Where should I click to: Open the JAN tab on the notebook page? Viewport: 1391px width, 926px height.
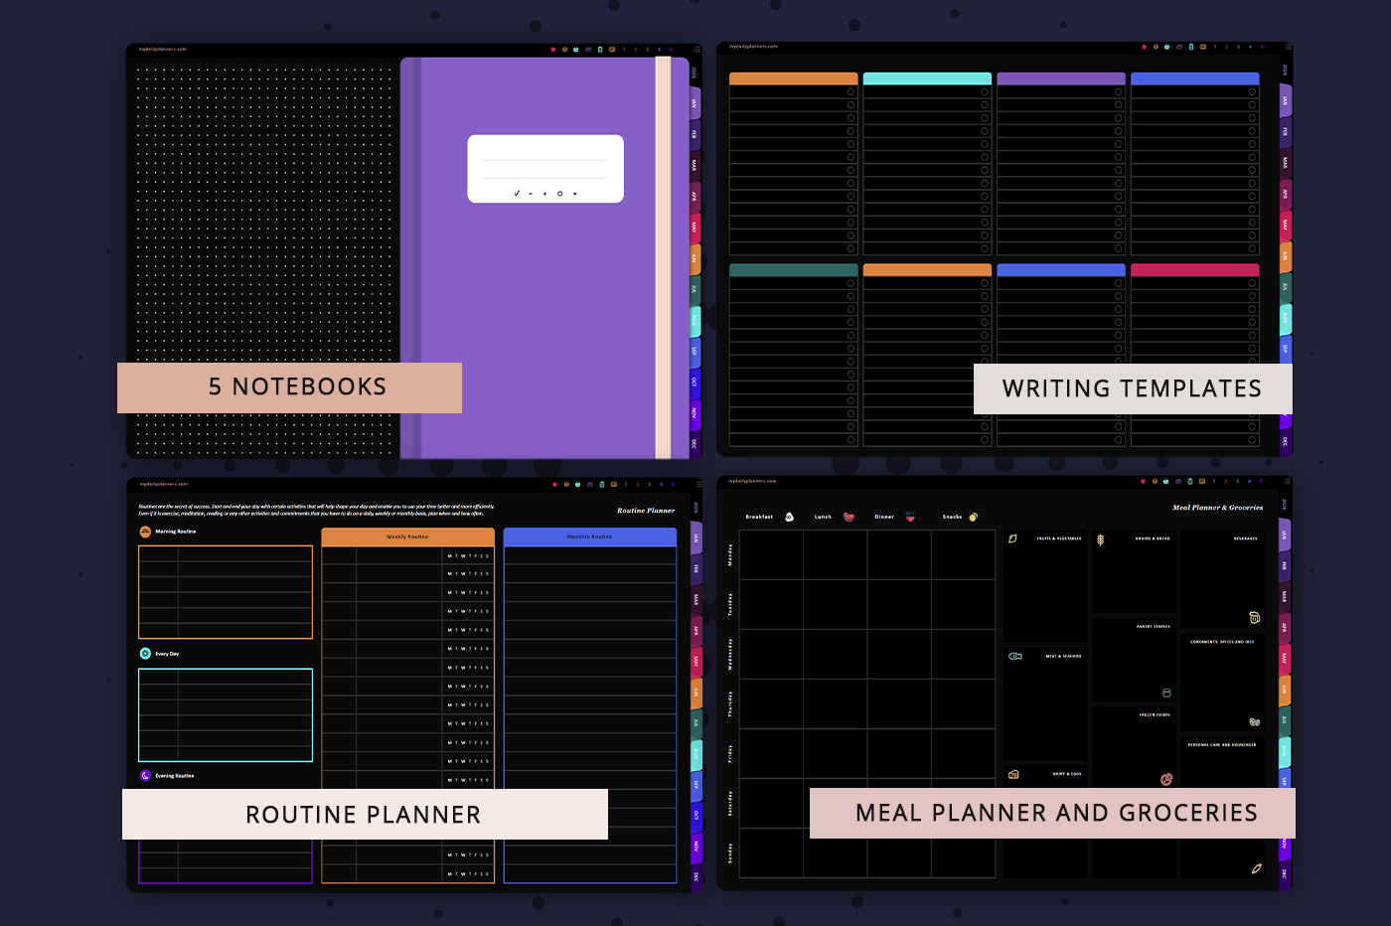[695, 103]
